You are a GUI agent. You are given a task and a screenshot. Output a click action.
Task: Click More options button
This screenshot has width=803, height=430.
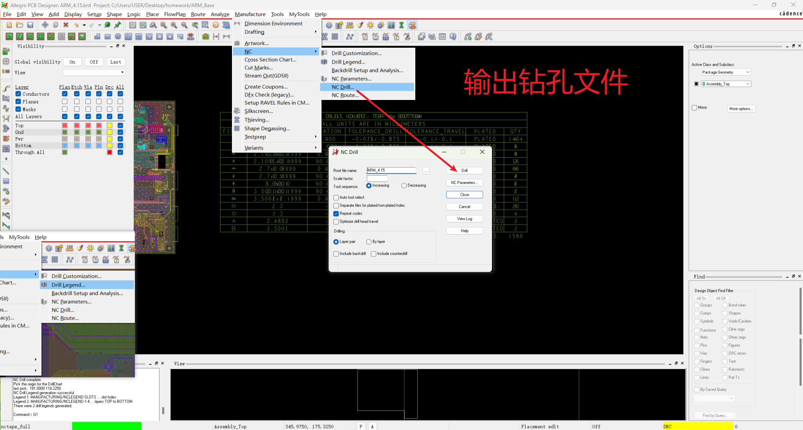click(741, 109)
